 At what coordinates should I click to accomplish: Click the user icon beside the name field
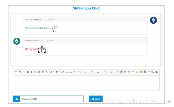point(17,99)
